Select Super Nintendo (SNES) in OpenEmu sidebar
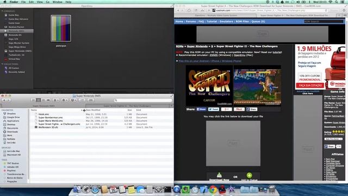Viewport: 348px width, 196px height. (20, 51)
